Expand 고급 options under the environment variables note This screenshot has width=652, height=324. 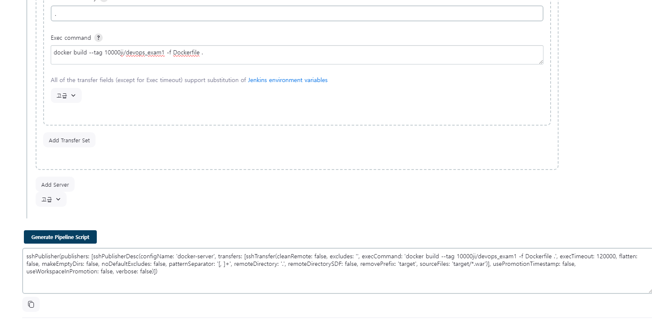click(x=66, y=95)
